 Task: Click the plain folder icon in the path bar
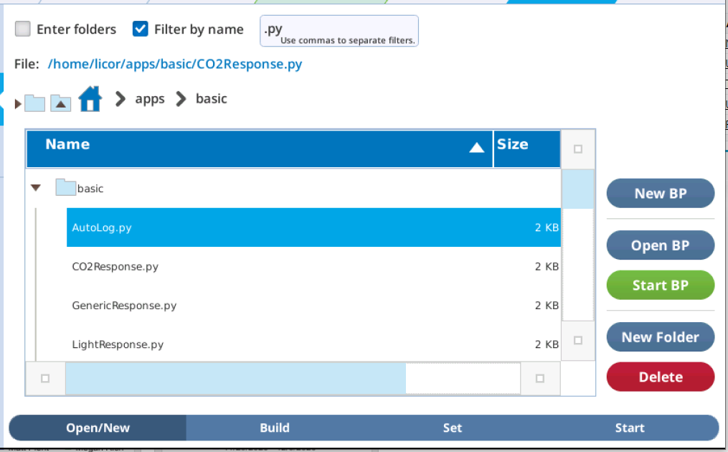(x=34, y=103)
